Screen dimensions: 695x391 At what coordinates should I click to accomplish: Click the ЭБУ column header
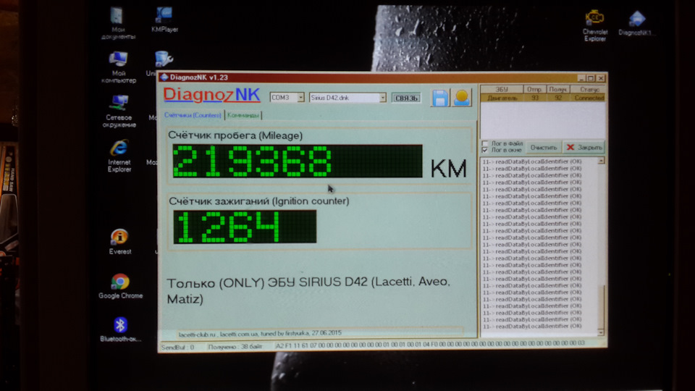(501, 90)
